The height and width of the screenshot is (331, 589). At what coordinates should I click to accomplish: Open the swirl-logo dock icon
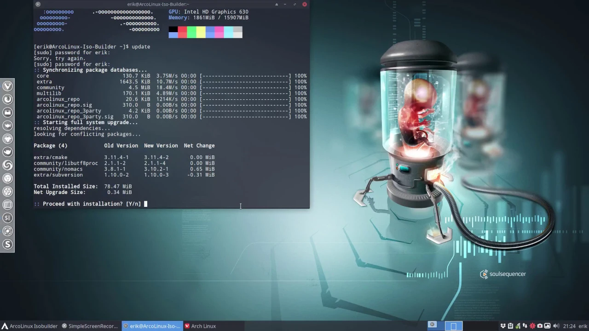pos(7,165)
